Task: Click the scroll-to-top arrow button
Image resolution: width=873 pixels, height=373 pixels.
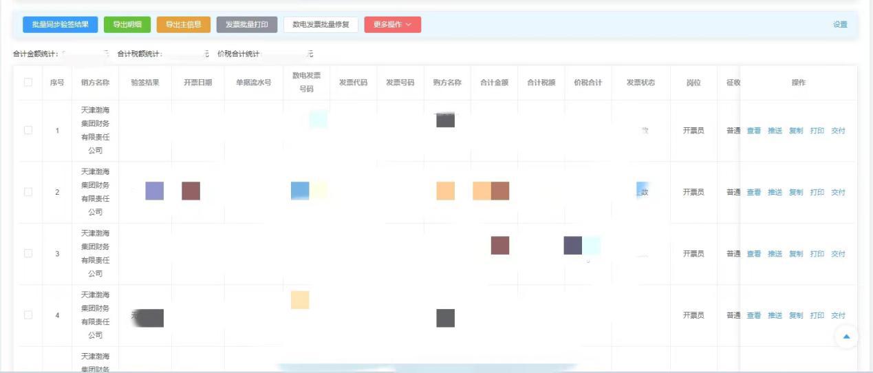Action: tap(846, 337)
